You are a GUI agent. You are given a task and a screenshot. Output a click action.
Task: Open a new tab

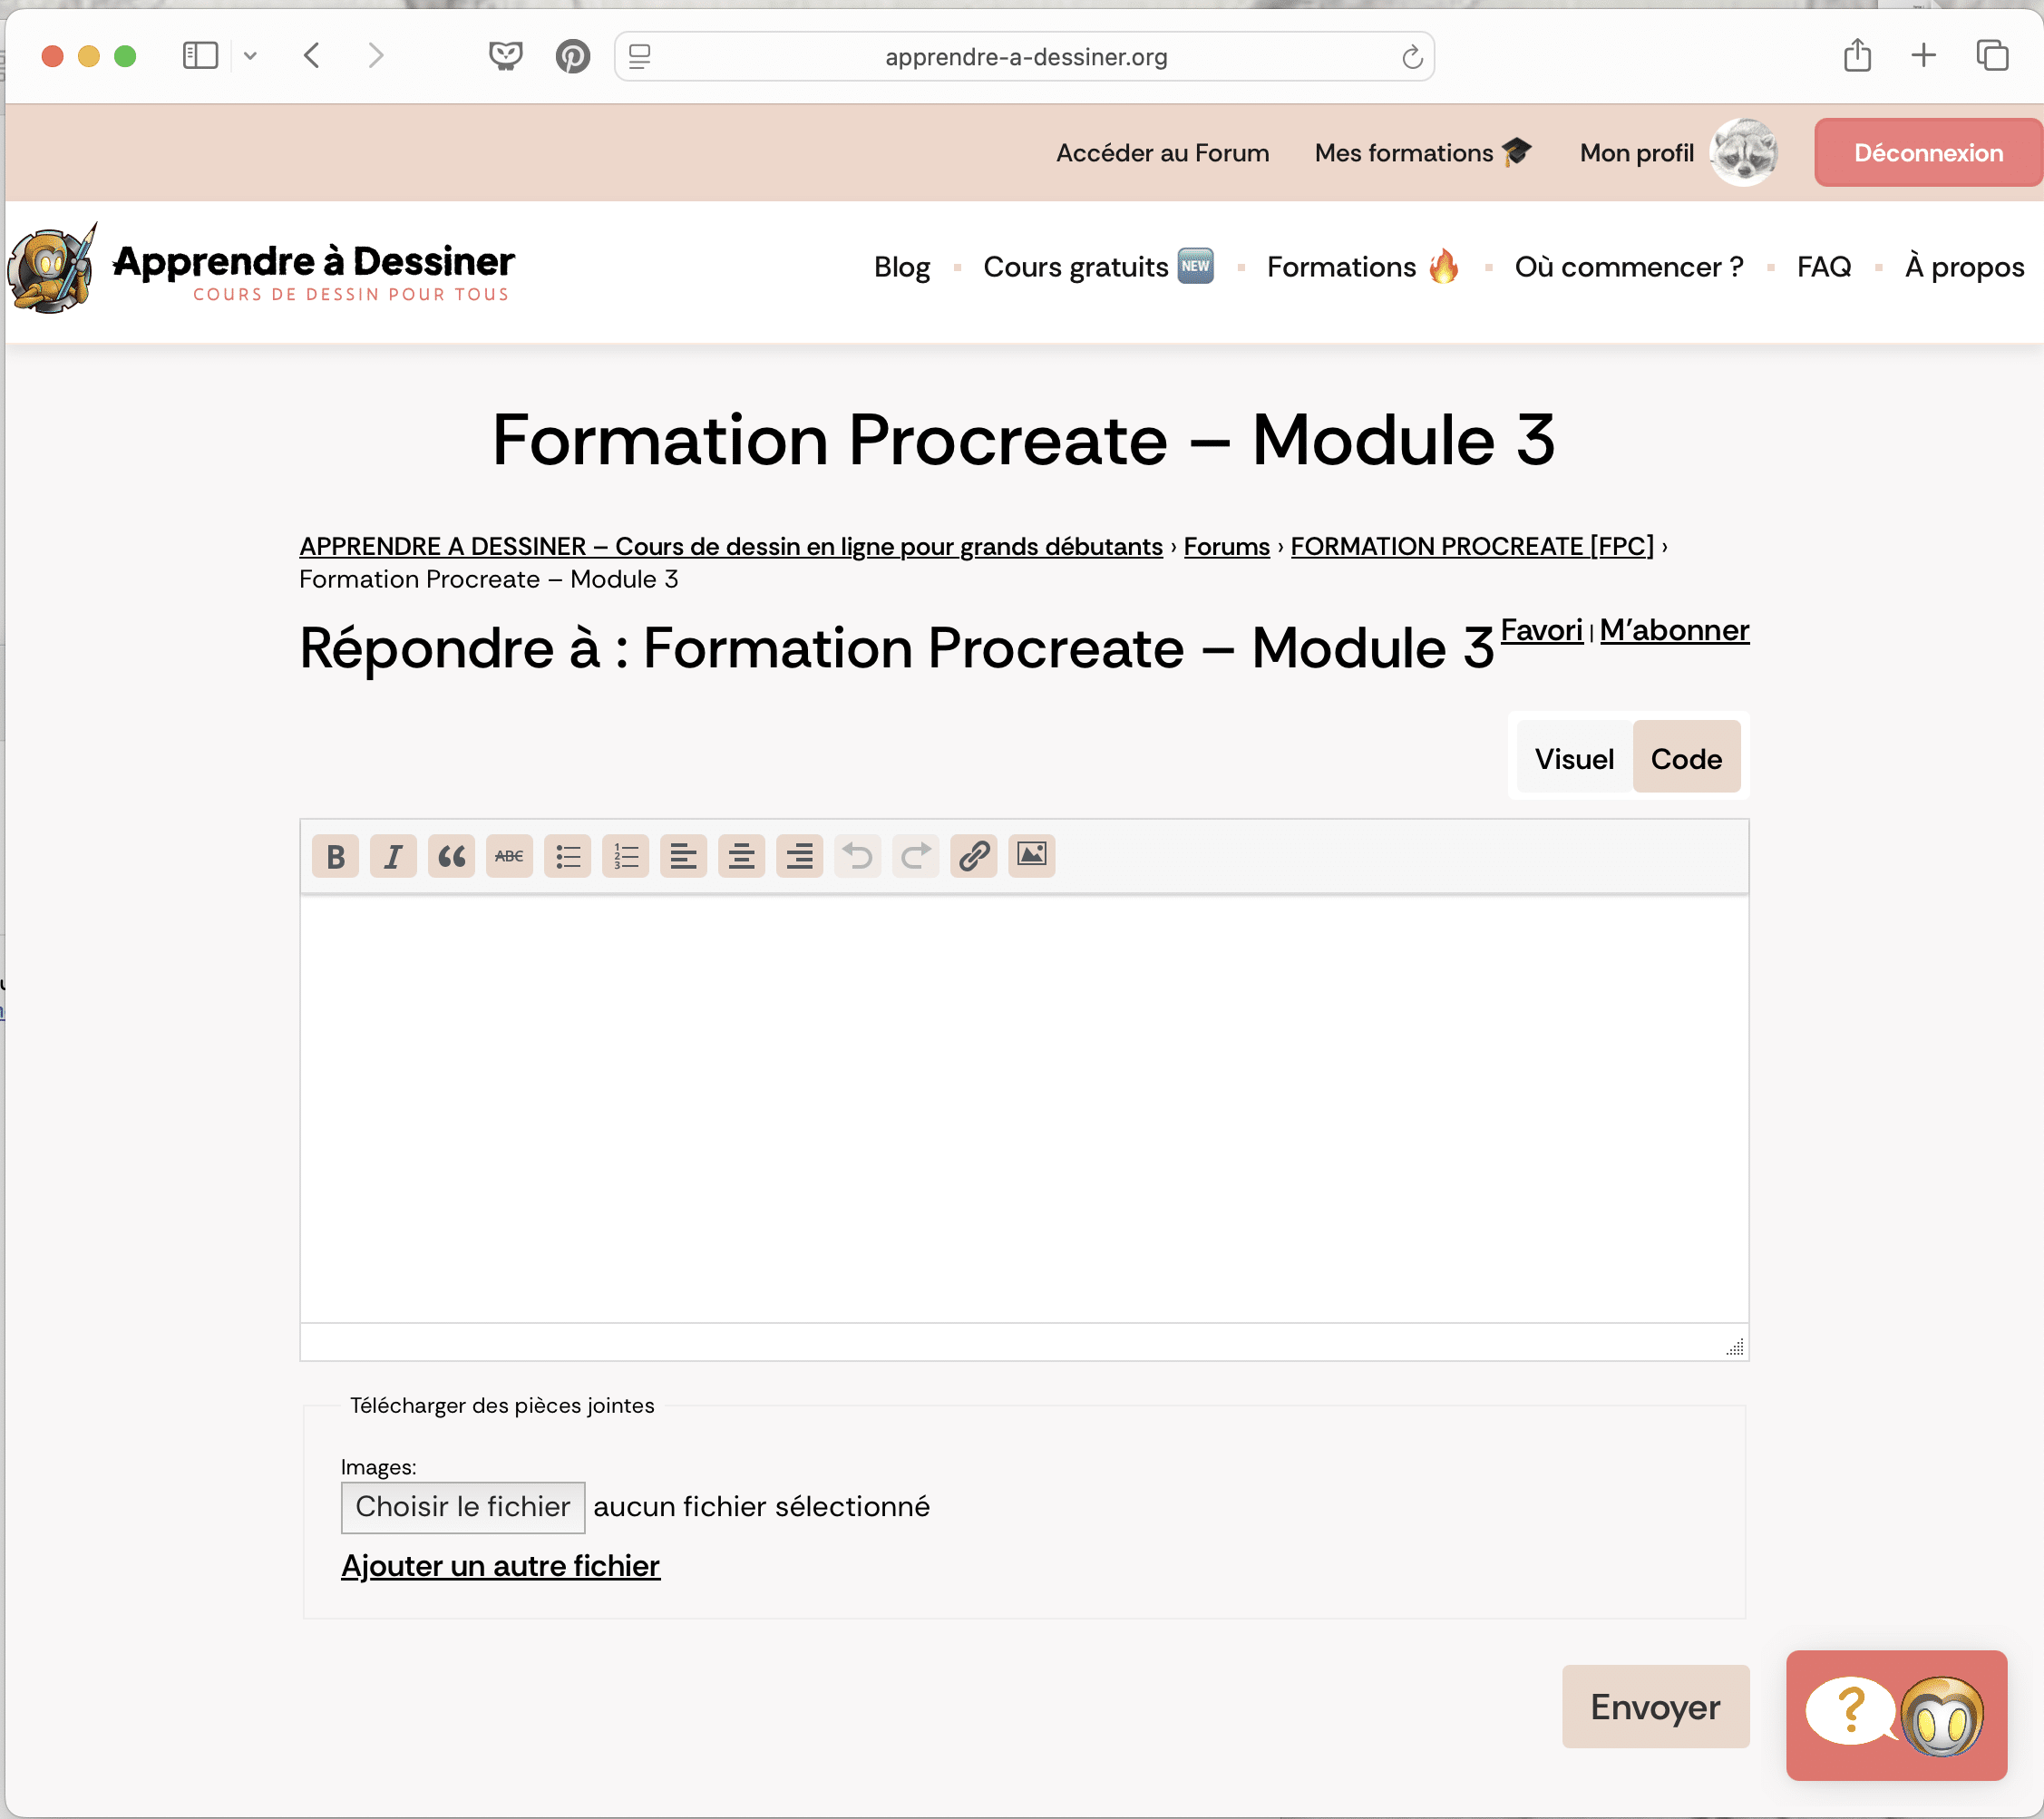click(x=1923, y=55)
